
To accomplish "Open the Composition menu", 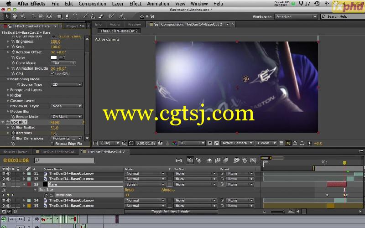I will click(x=92, y=4).
